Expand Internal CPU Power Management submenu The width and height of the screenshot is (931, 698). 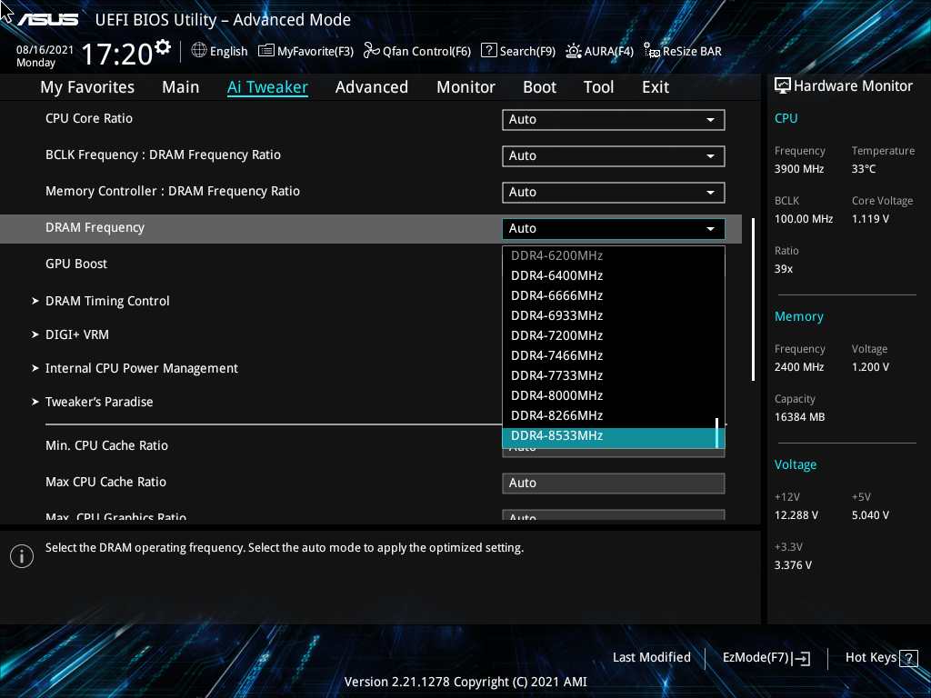[x=141, y=369]
